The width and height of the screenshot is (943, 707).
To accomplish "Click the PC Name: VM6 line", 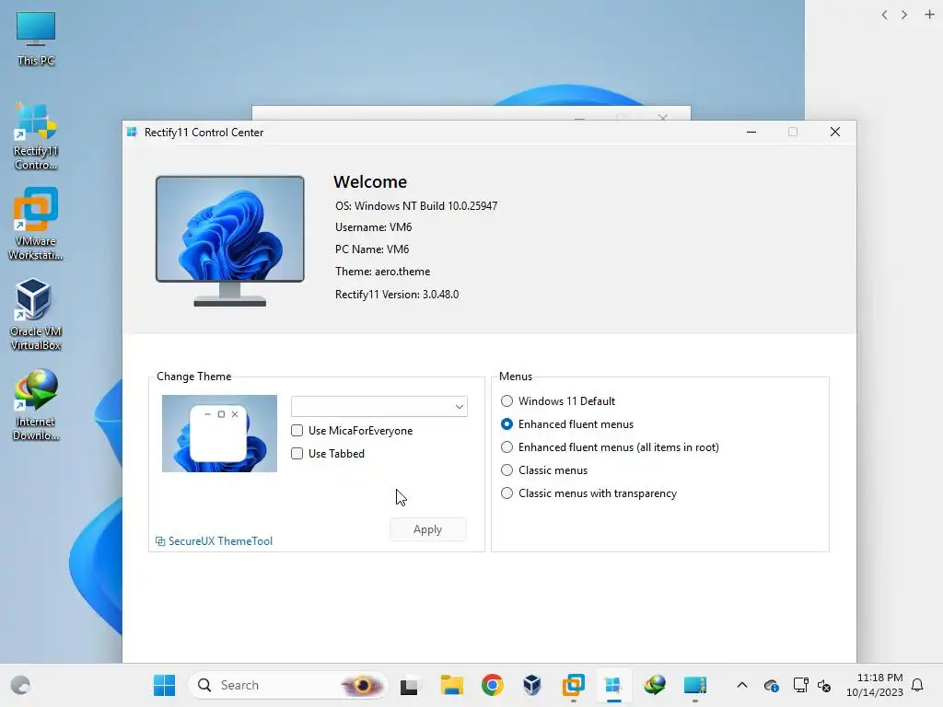I will [372, 249].
